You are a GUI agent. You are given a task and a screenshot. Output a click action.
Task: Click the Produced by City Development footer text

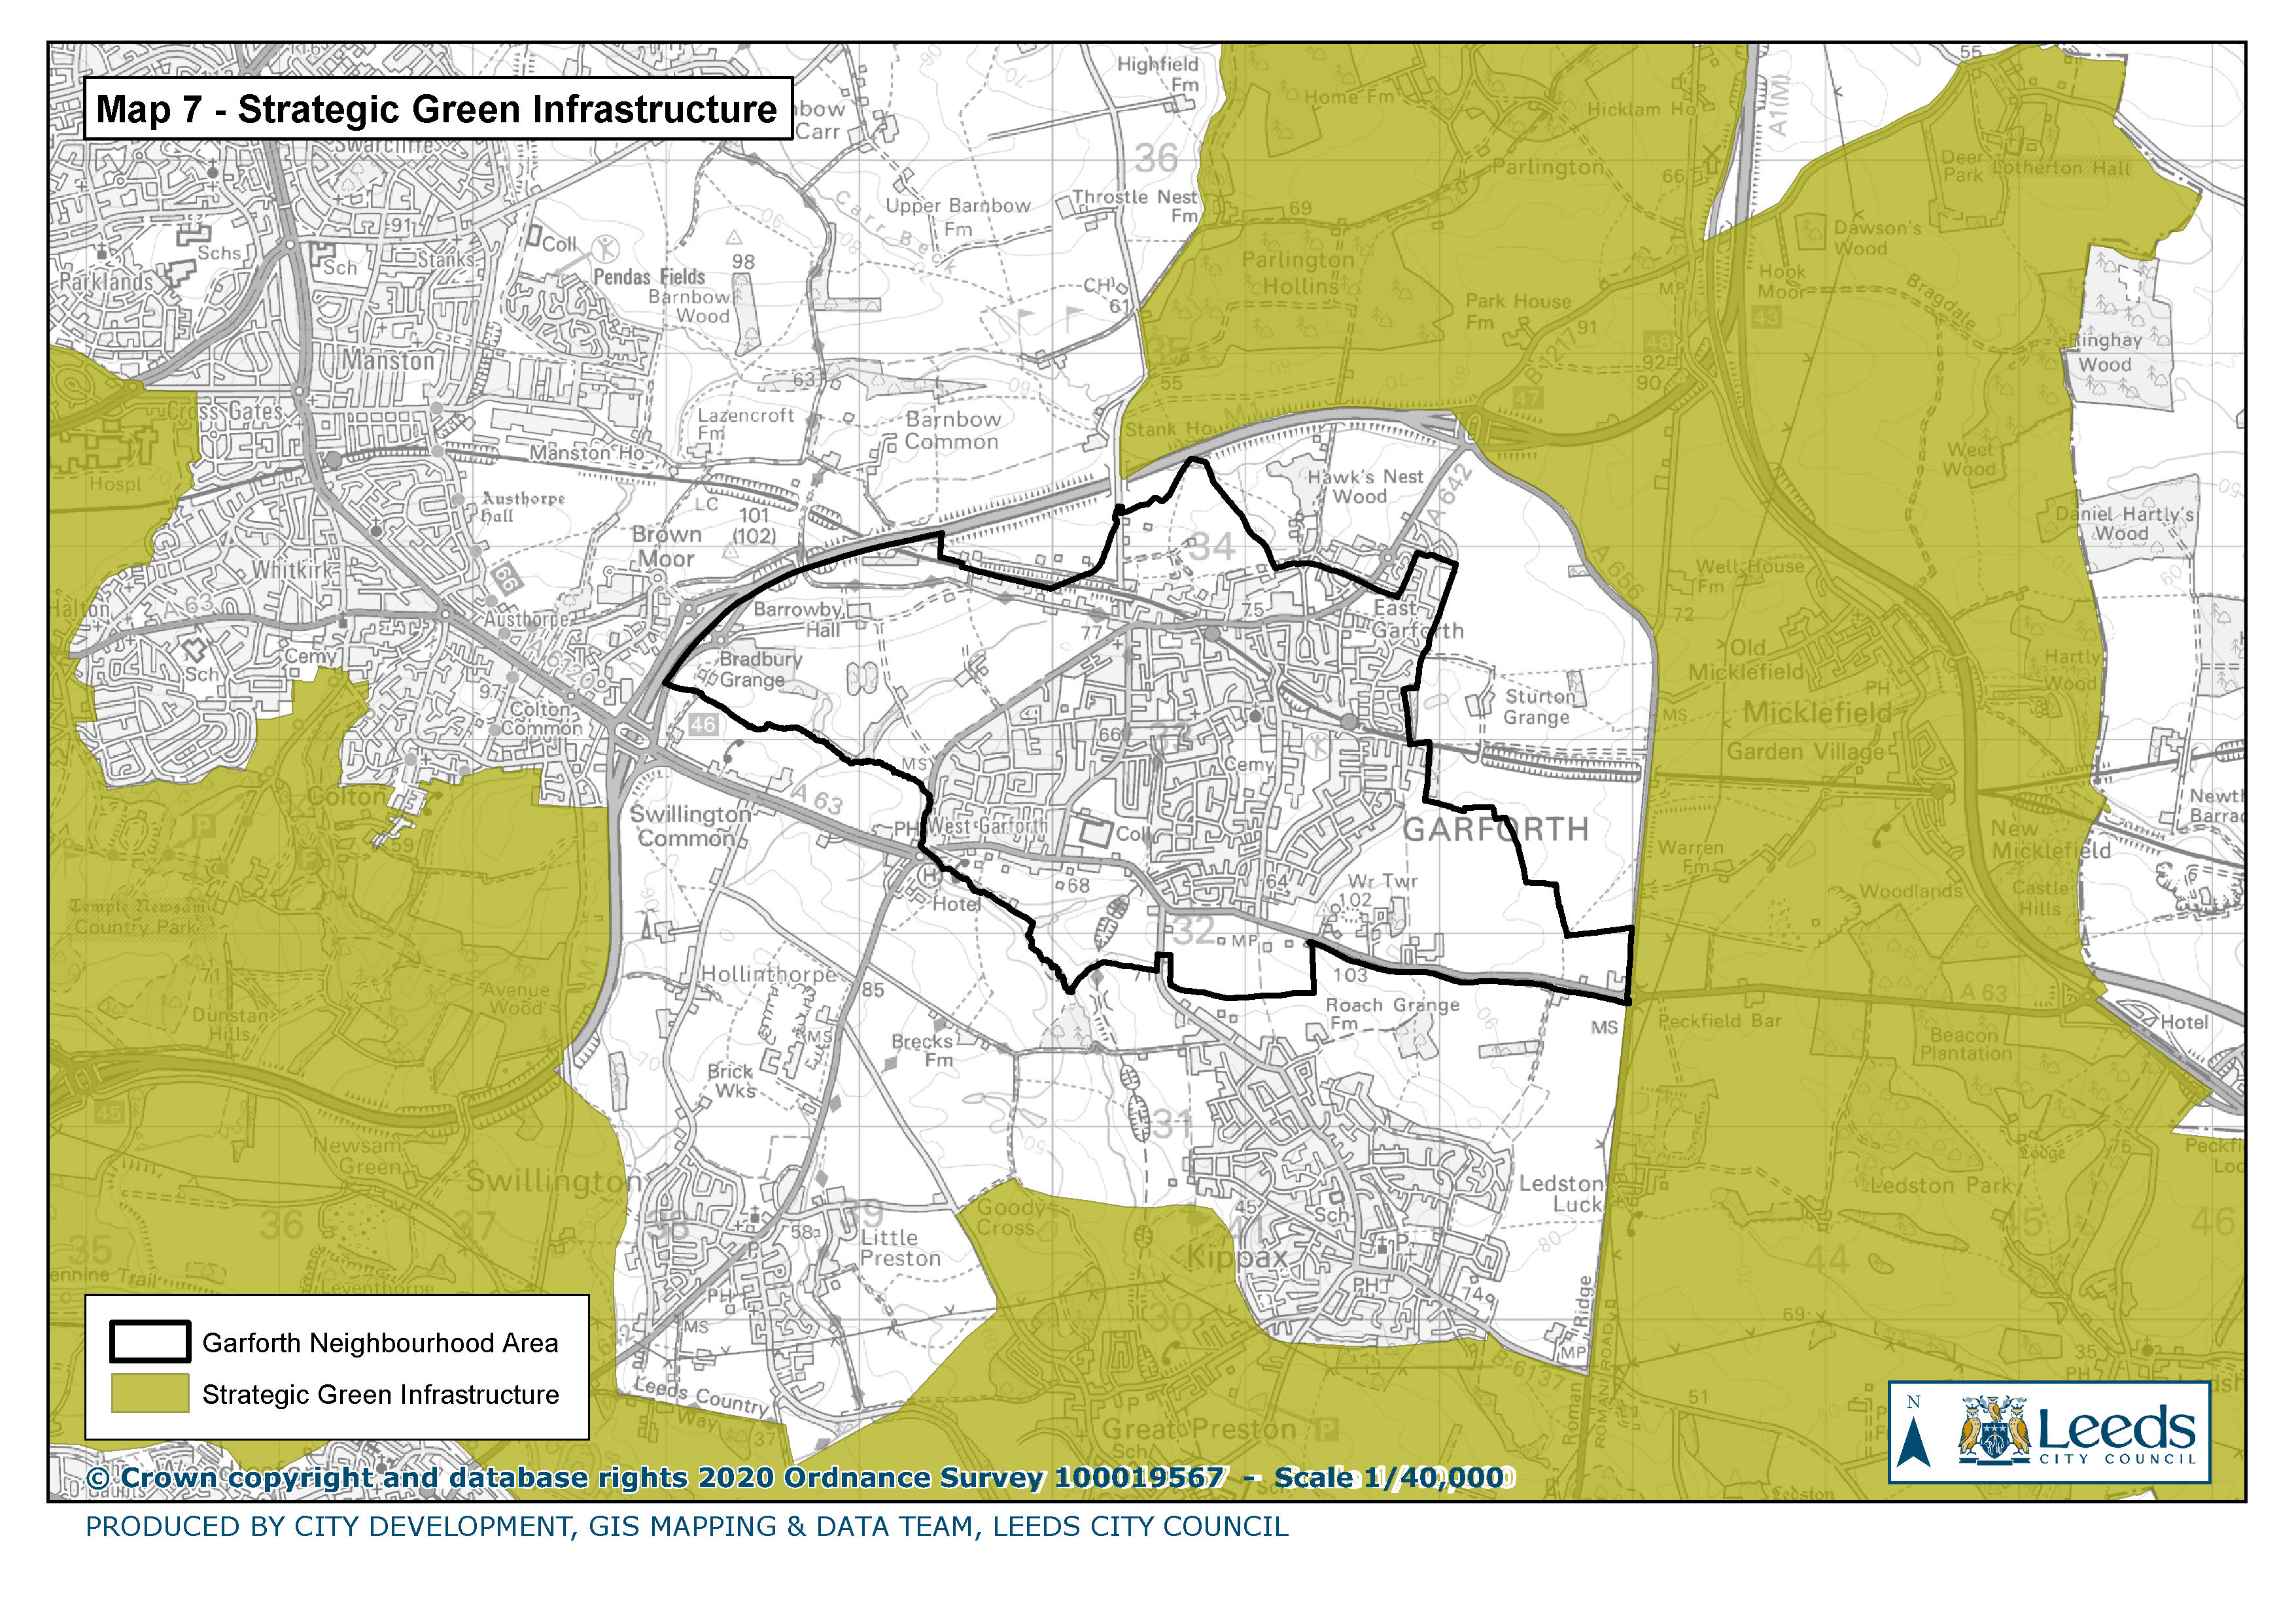686,1527
